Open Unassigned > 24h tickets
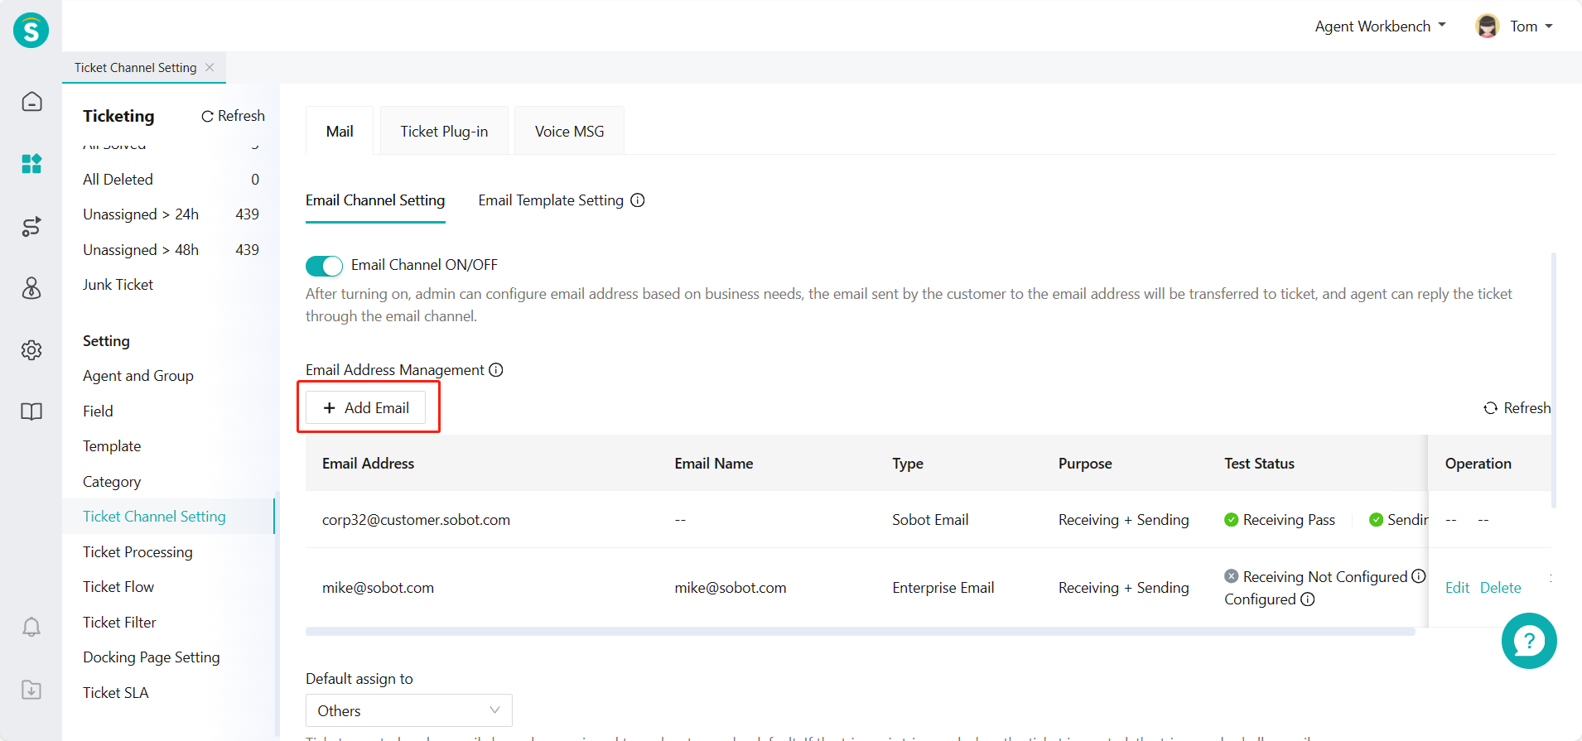Screen dimensions: 1582x741 click(x=171, y=214)
